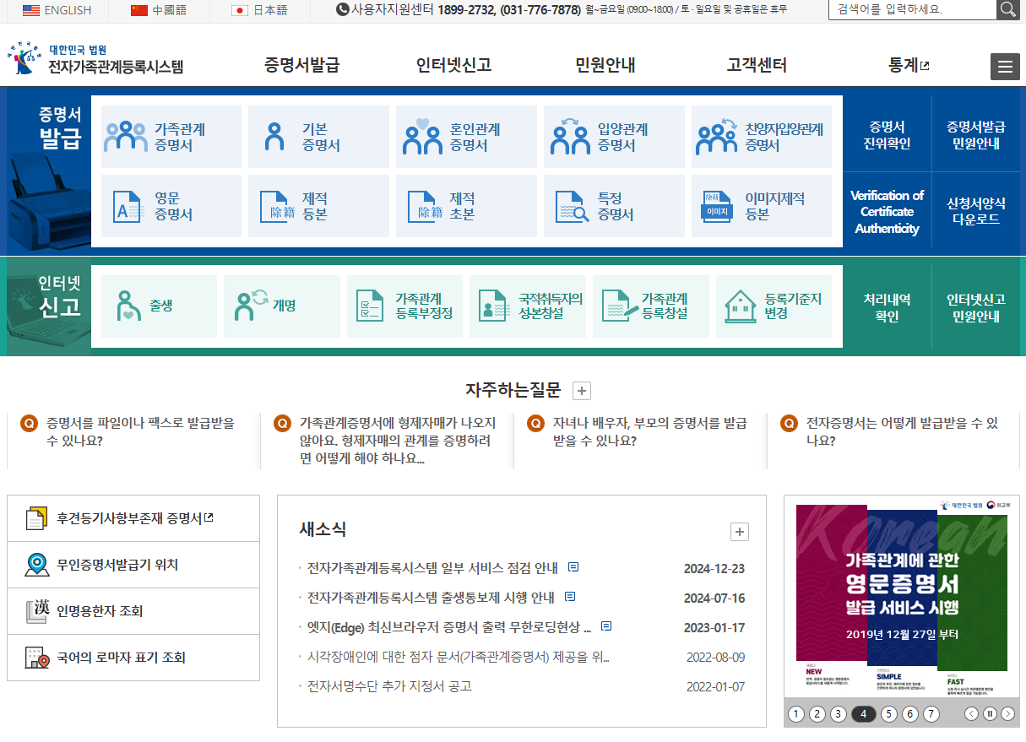
Task: Go to next banner slide
Action: coord(1007,714)
